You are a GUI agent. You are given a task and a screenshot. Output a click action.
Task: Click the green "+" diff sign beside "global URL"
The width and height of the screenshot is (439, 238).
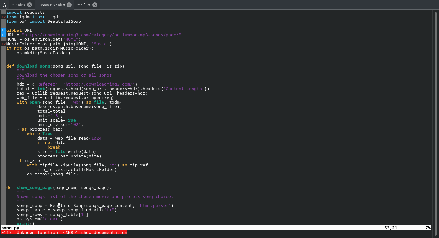(x=2, y=30)
